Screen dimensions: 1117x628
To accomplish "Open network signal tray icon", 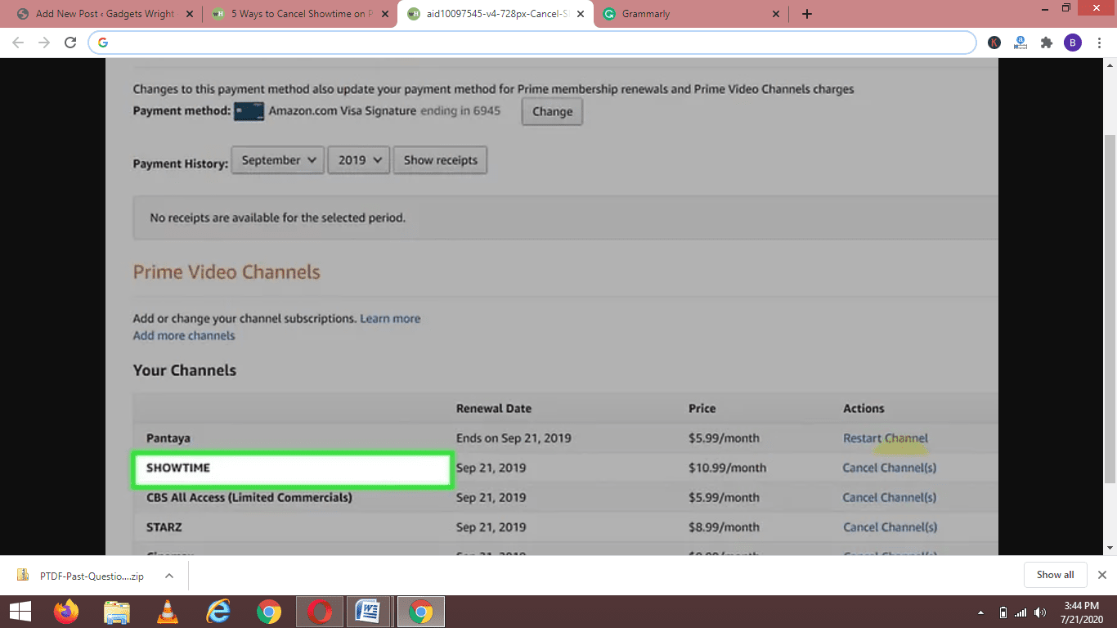I will (1021, 612).
